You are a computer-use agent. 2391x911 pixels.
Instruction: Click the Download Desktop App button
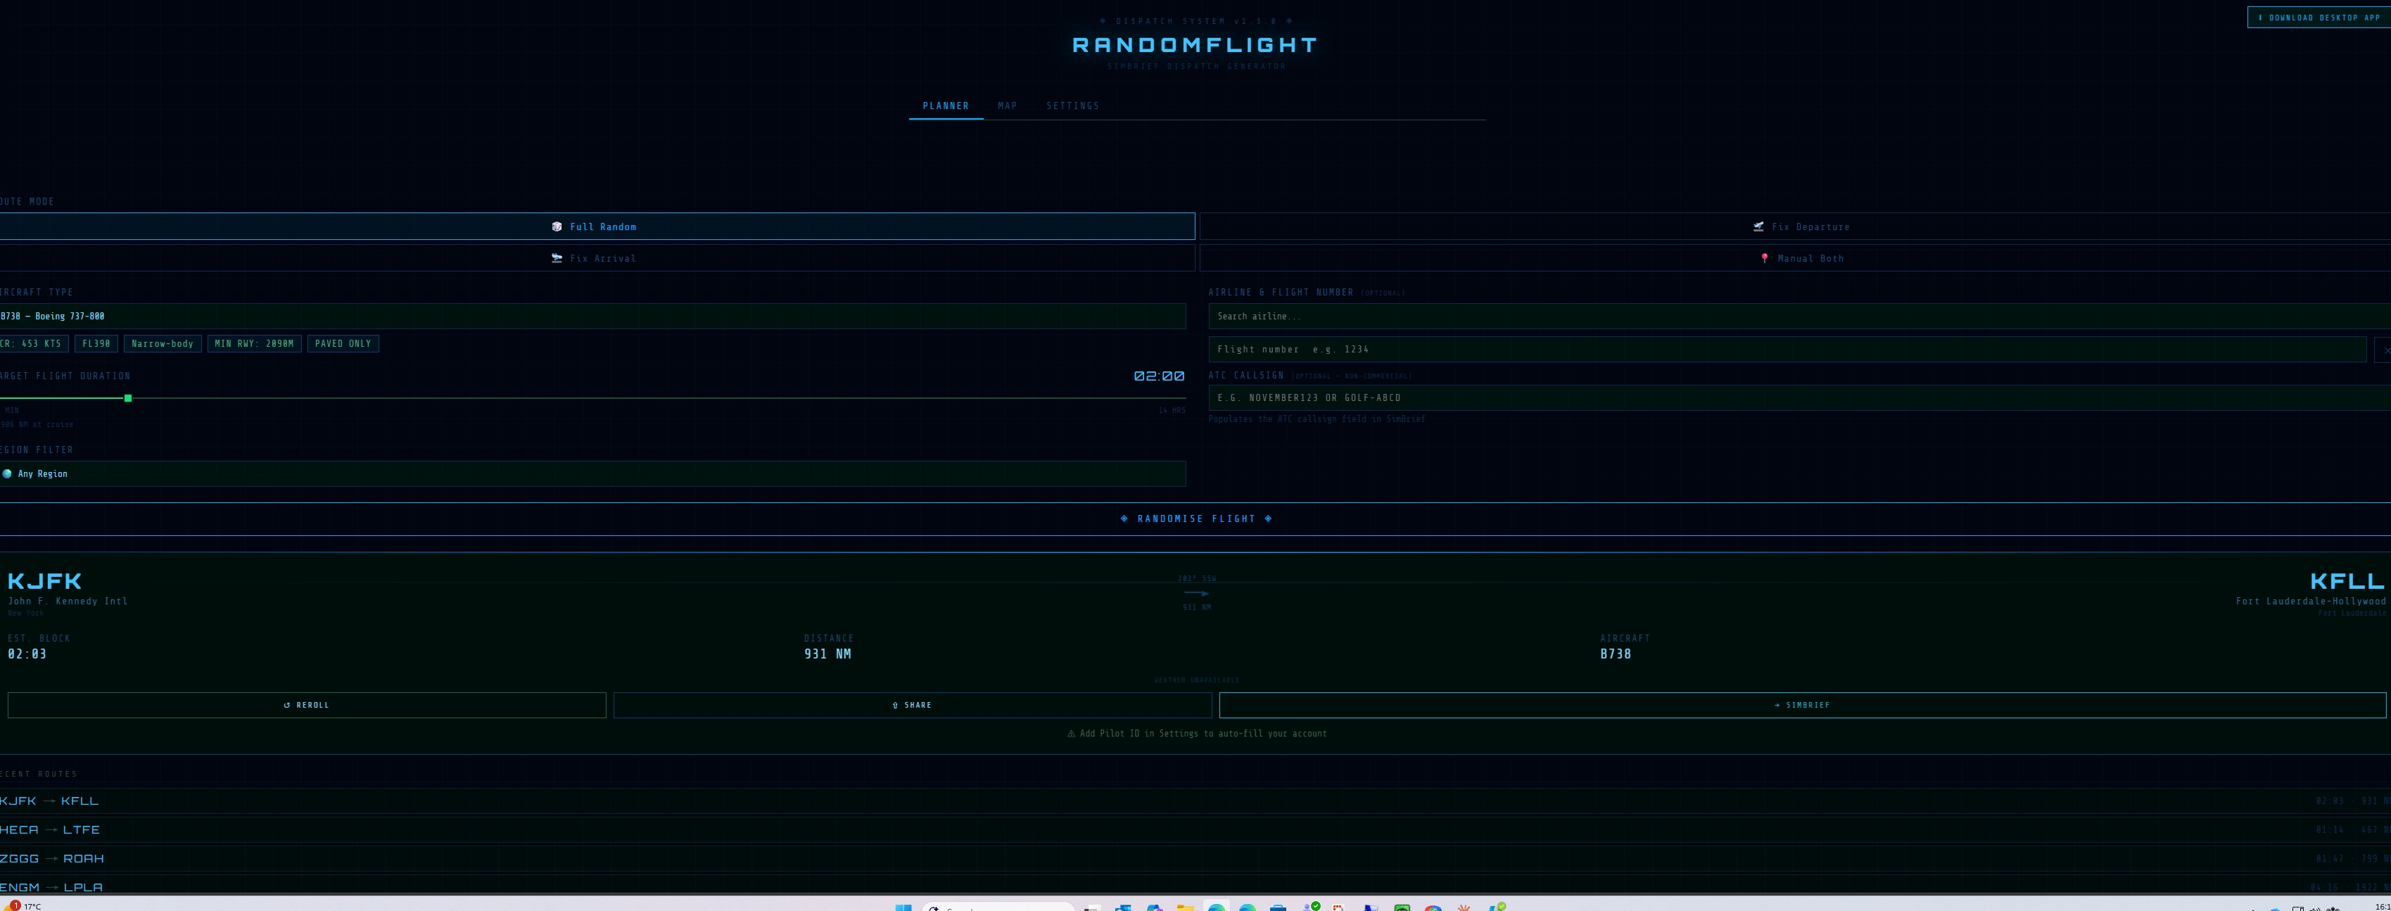(2318, 18)
